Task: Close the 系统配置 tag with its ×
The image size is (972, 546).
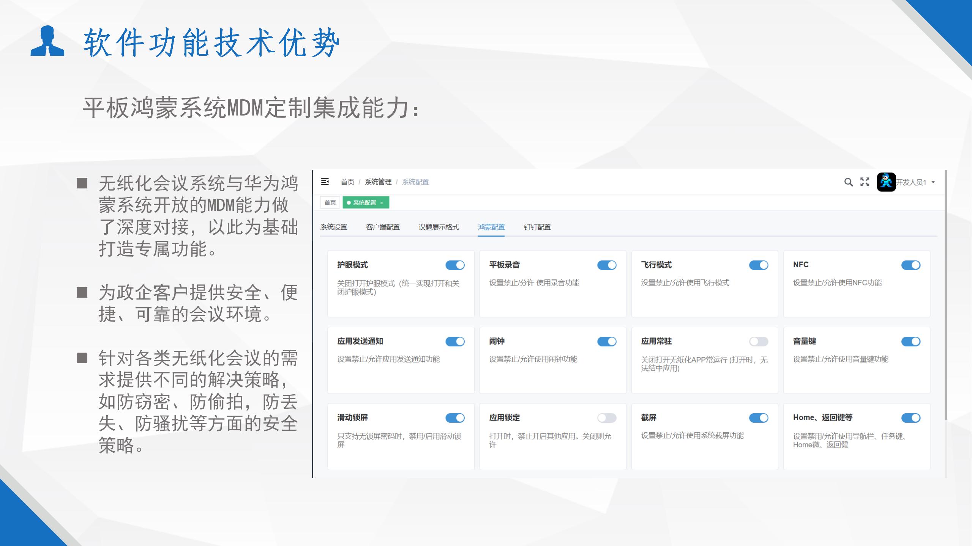Action: tap(382, 203)
